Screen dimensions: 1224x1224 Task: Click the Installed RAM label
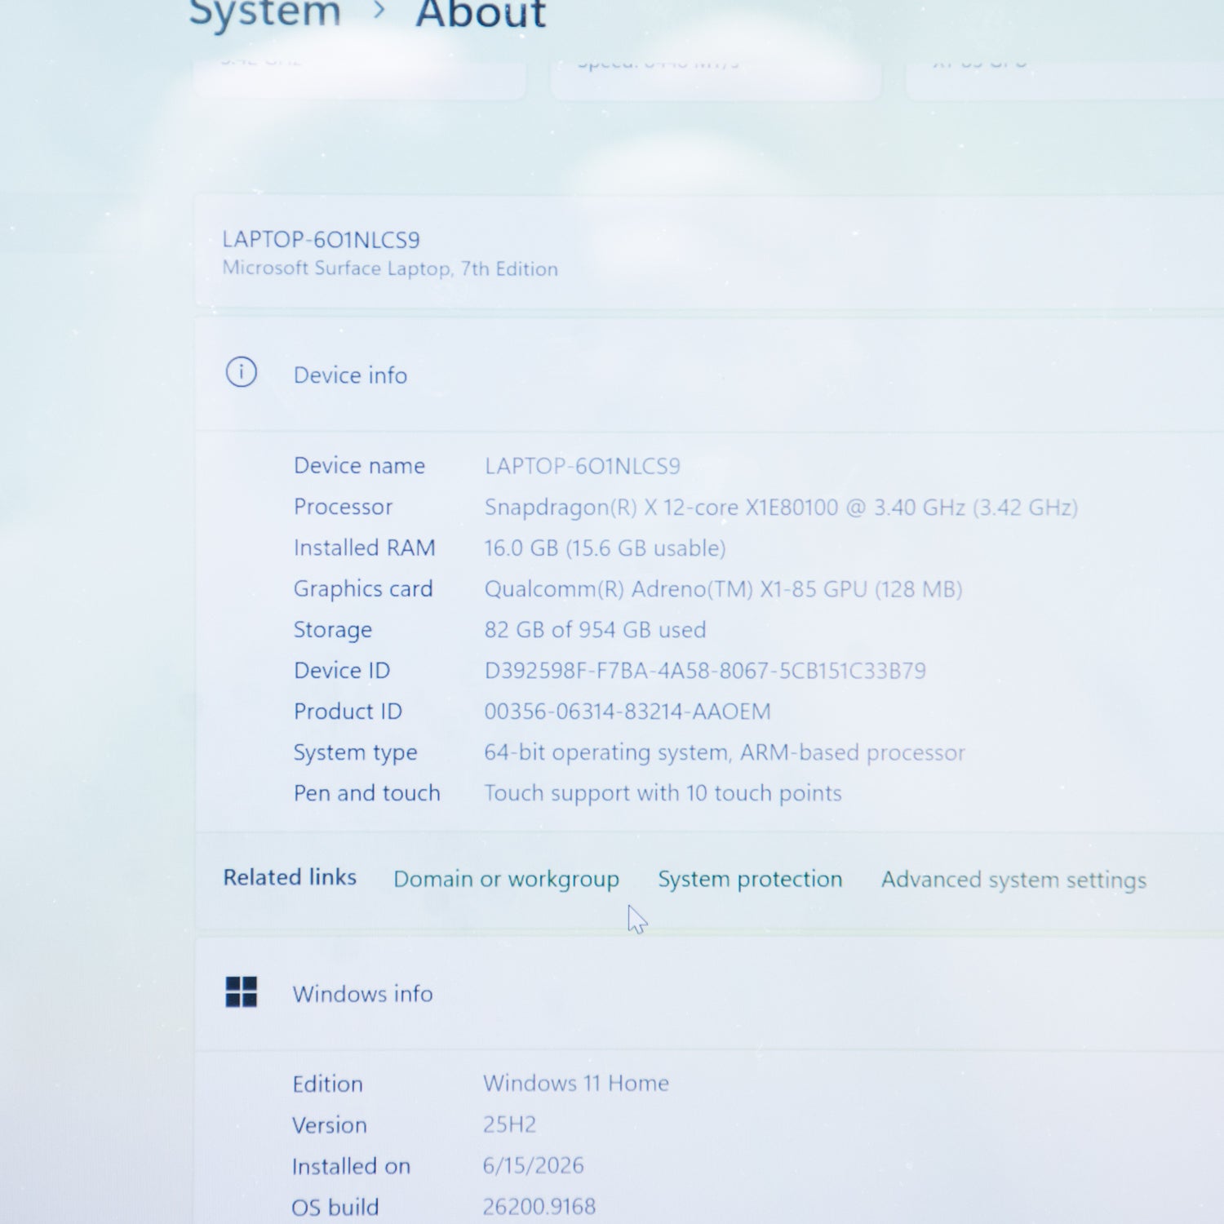(364, 548)
